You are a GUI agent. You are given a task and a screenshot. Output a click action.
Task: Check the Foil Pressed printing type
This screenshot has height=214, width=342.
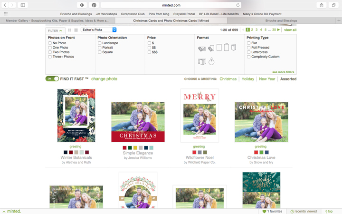click(x=248, y=48)
